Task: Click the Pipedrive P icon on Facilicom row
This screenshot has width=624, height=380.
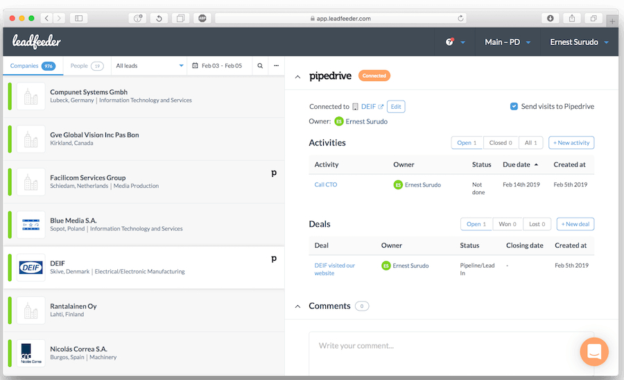Action: [274, 173]
